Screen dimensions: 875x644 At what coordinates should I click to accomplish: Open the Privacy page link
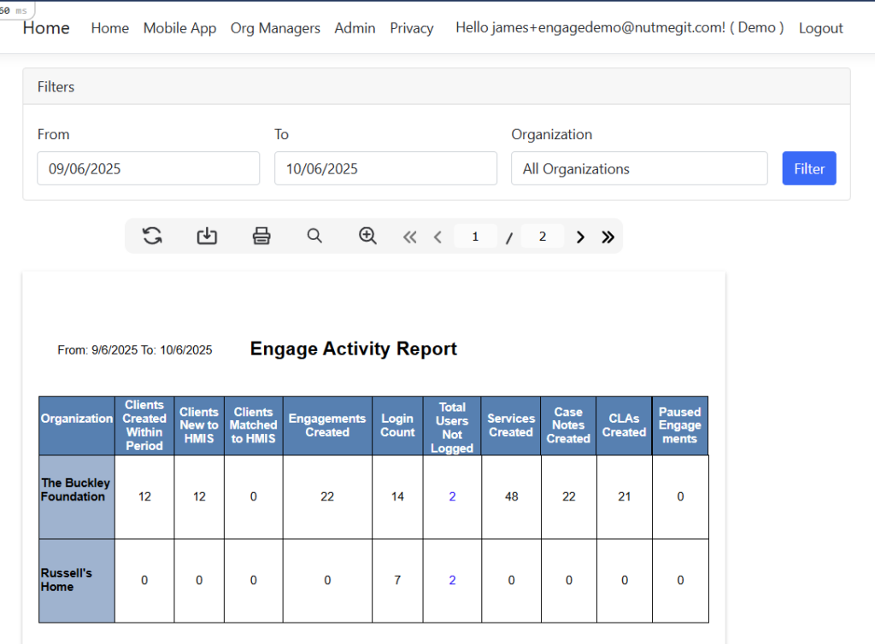[412, 28]
